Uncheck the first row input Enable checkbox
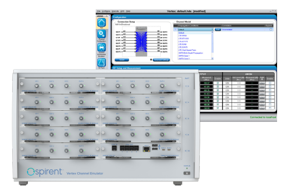 218,83
